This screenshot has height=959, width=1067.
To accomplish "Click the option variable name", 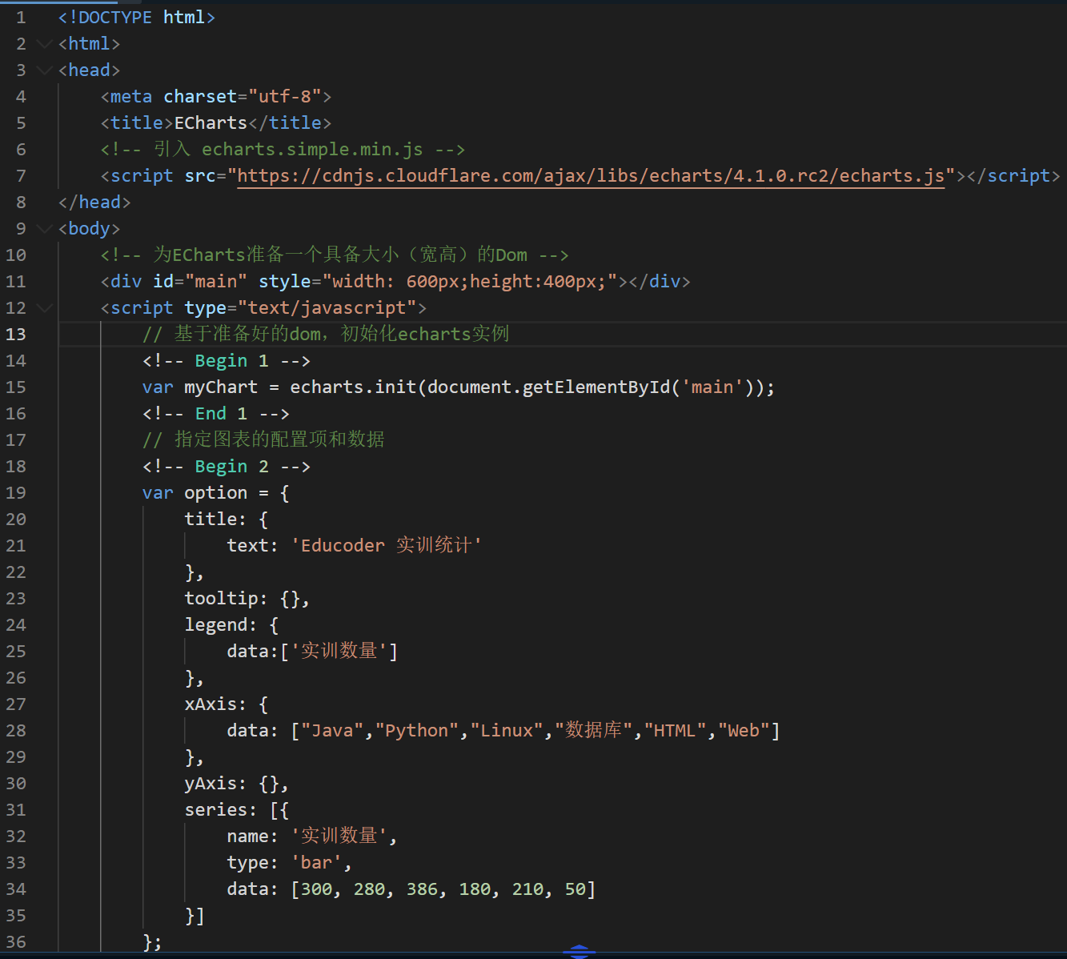I will [216, 493].
